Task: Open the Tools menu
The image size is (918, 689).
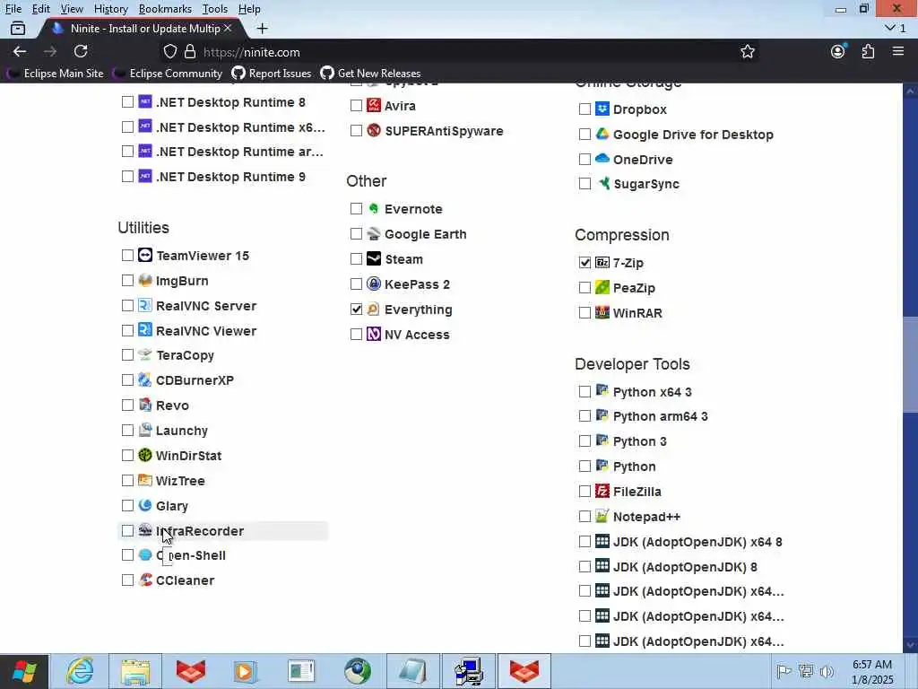Action: pyautogui.click(x=215, y=9)
